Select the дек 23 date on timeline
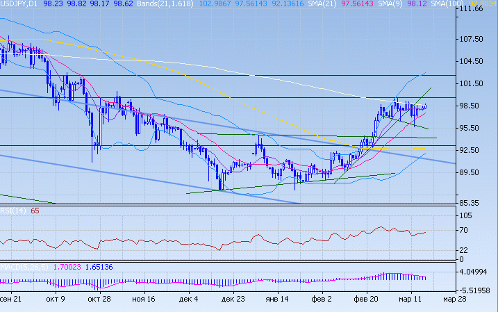The image size is (498, 312). coord(234,298)
